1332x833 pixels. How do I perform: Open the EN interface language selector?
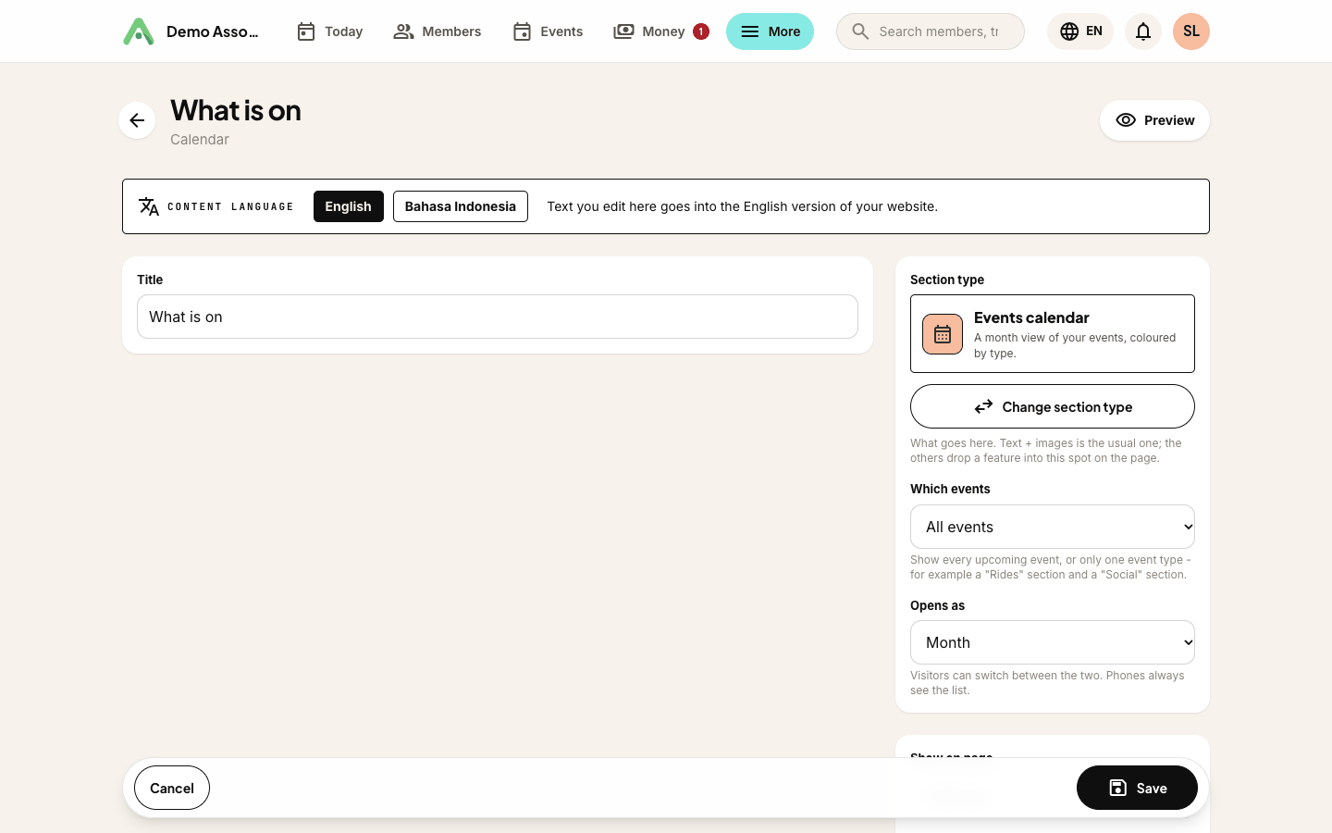pos(1080,31)
